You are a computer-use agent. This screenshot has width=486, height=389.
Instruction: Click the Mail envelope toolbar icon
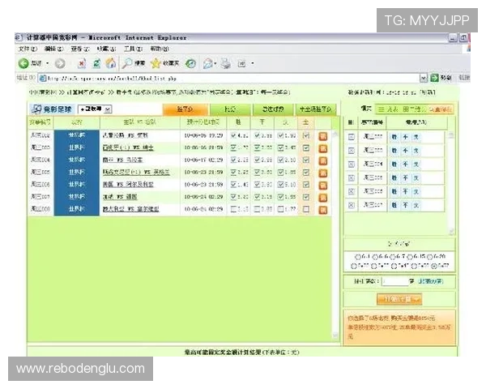click(x=207, y=63)
